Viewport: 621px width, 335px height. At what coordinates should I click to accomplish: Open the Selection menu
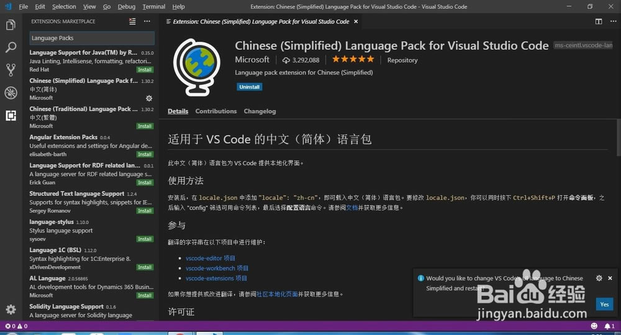coord(64,7)
